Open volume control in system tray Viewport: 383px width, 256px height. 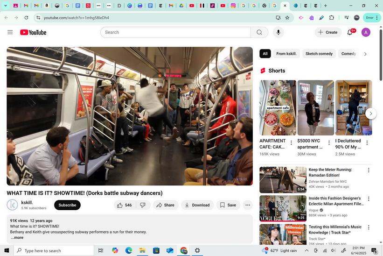point(334,250)
